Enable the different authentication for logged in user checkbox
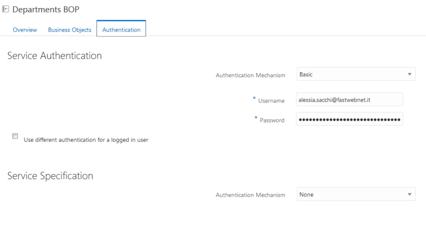 click(15, 136)
